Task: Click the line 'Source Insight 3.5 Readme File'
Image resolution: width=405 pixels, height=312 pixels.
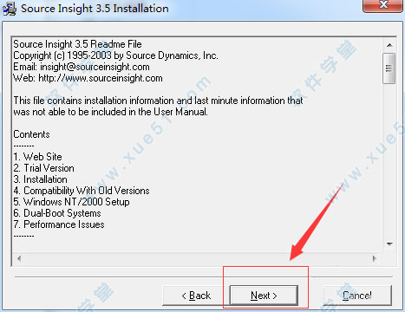Action: pos(77,44)
